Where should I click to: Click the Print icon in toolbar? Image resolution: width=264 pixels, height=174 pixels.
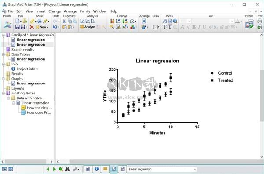(260, 21)
